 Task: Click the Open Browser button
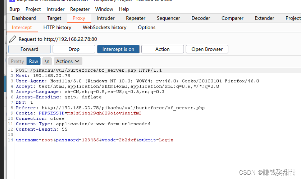click(207, 49)
